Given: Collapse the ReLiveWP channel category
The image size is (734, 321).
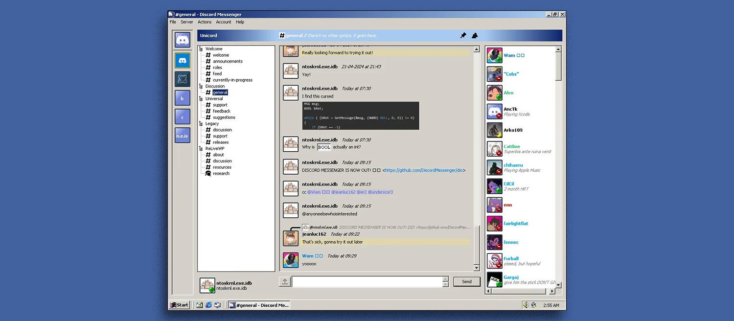Looking at the screenshot, I should [x=201, y=149].
